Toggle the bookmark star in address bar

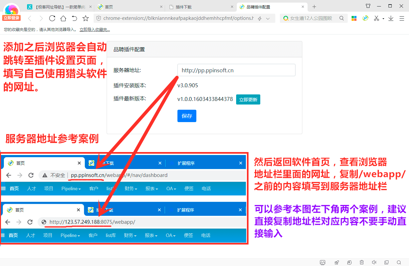click(x=85, y=18)
